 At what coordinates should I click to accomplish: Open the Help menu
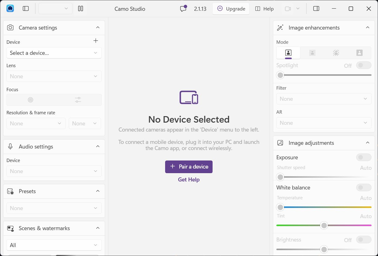(264, 9)
